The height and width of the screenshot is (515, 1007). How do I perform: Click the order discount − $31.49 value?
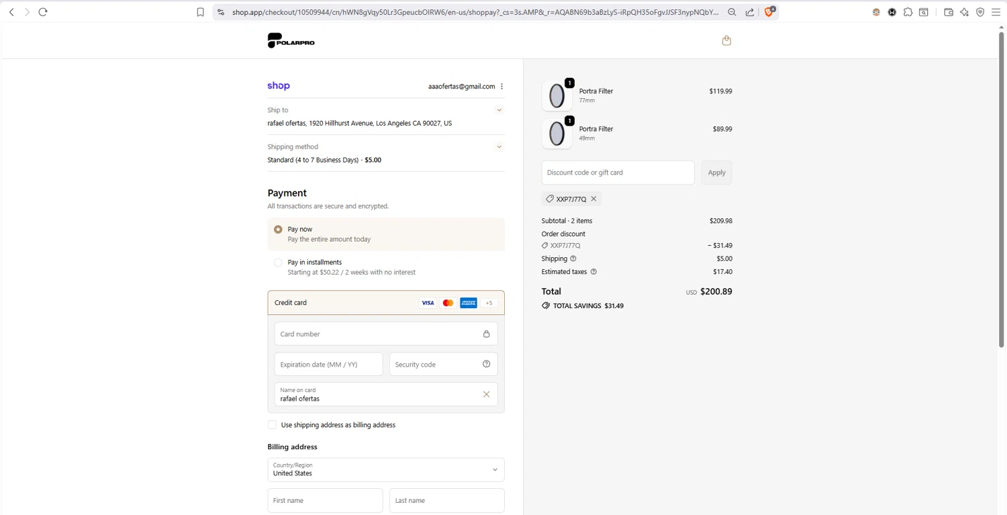(x=720, y=246)
